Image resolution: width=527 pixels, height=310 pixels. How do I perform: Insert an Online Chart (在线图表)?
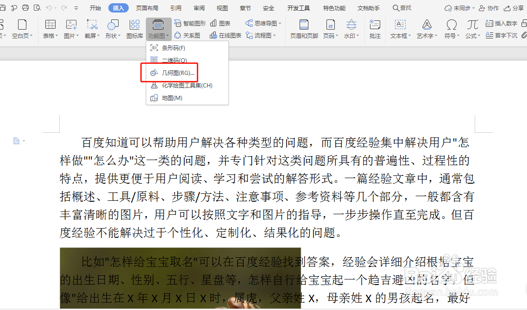(226, 35)
